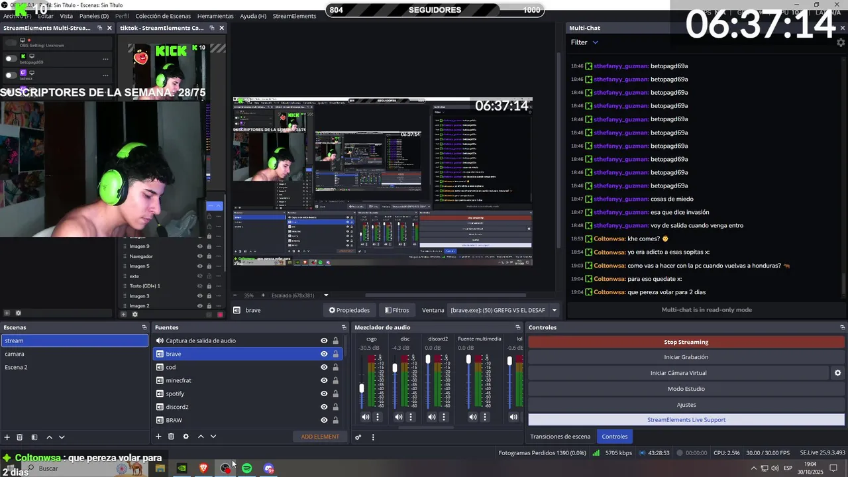Viewport: 848px width, 477px height.
Task: Open Multi-Chat settings gear icon
Action: [x=841, y=42]
